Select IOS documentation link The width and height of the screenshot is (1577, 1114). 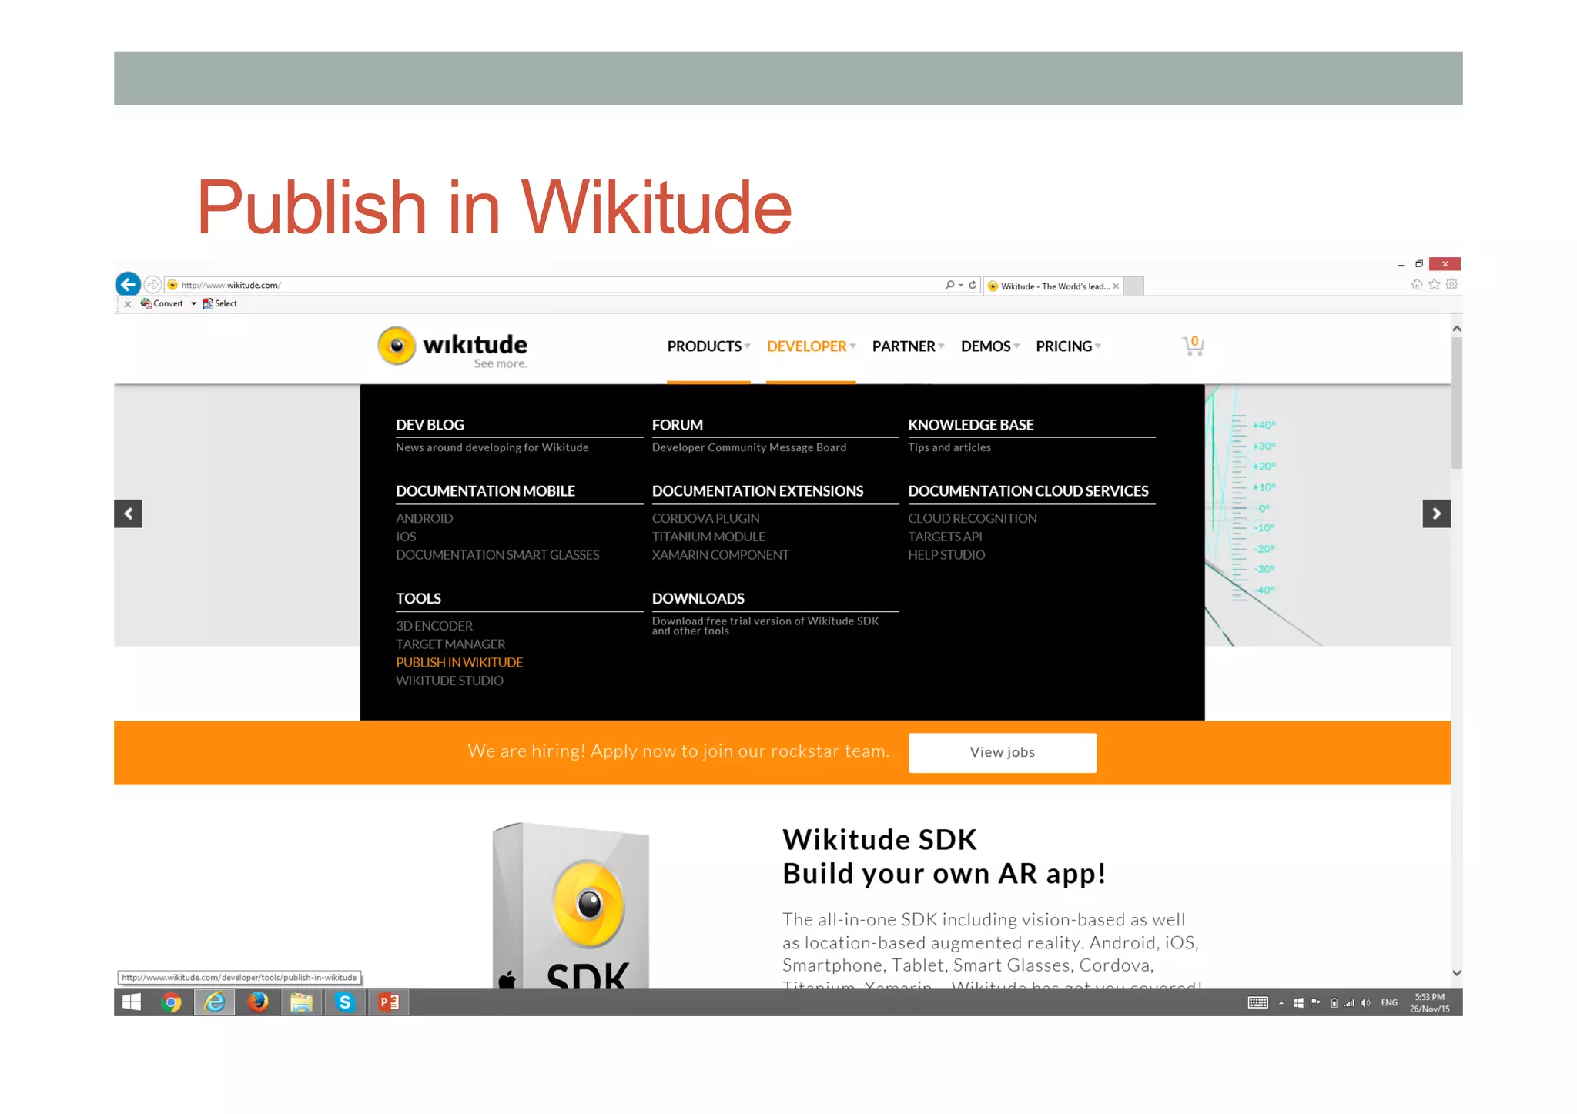406,537
